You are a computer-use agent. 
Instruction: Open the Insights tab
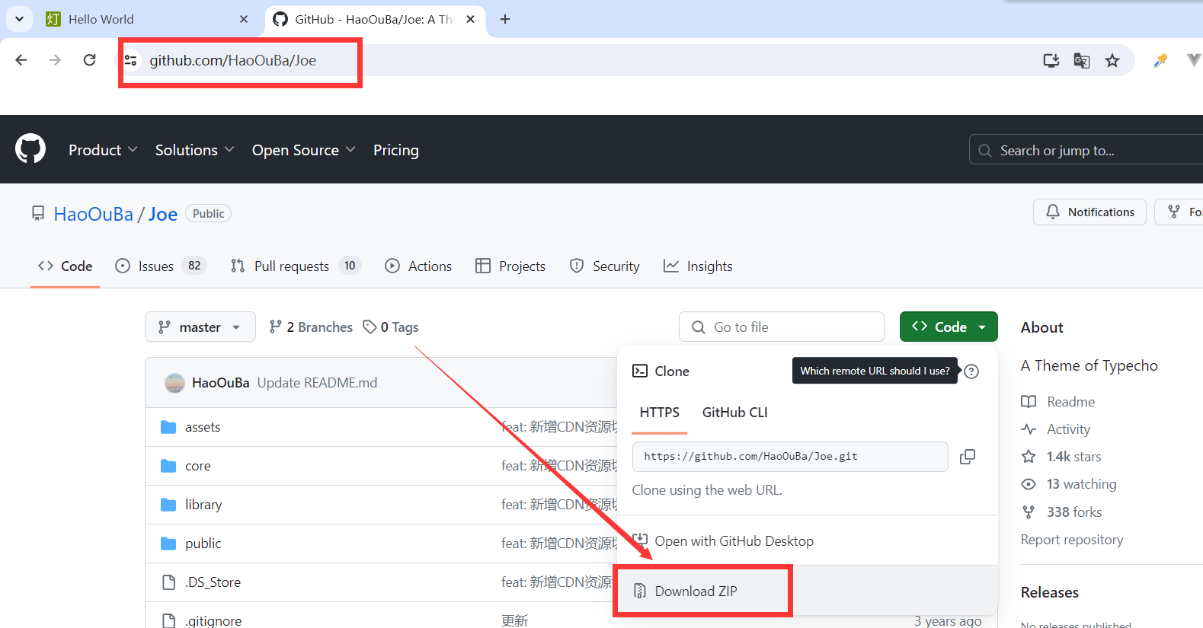[698, 266]
